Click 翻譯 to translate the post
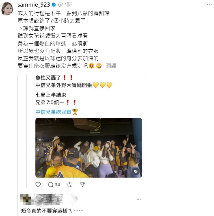 (x=111, y=66)
